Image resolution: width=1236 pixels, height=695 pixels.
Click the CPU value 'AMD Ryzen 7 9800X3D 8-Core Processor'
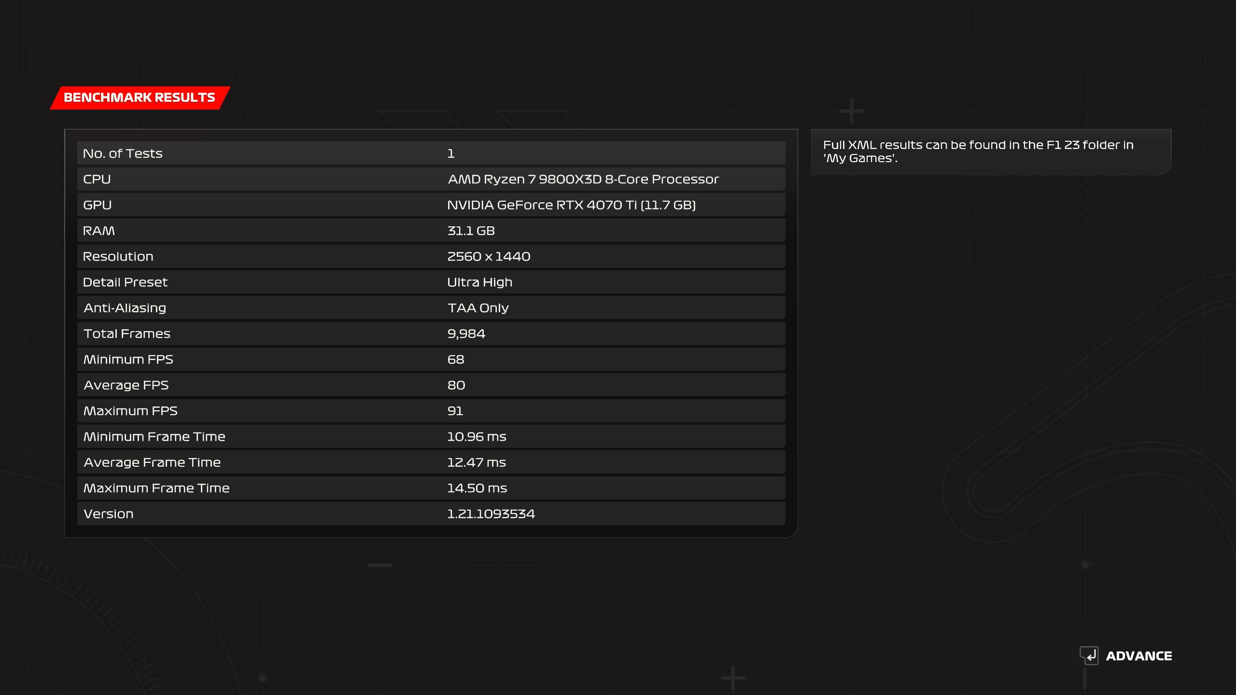coord(583,179)
